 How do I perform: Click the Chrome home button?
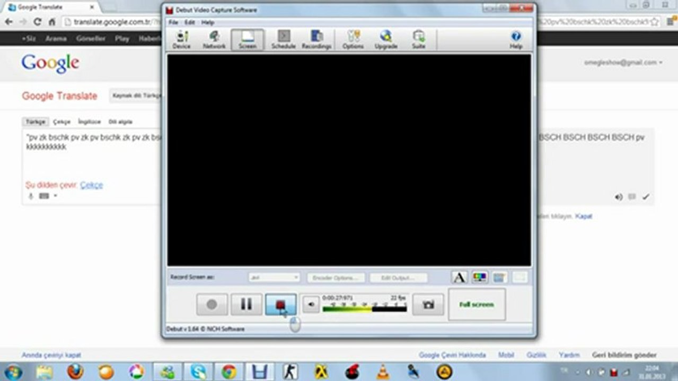[52, 22]
